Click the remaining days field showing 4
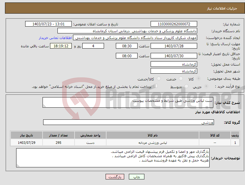This screenshot has height=185, width=245. 93,46
